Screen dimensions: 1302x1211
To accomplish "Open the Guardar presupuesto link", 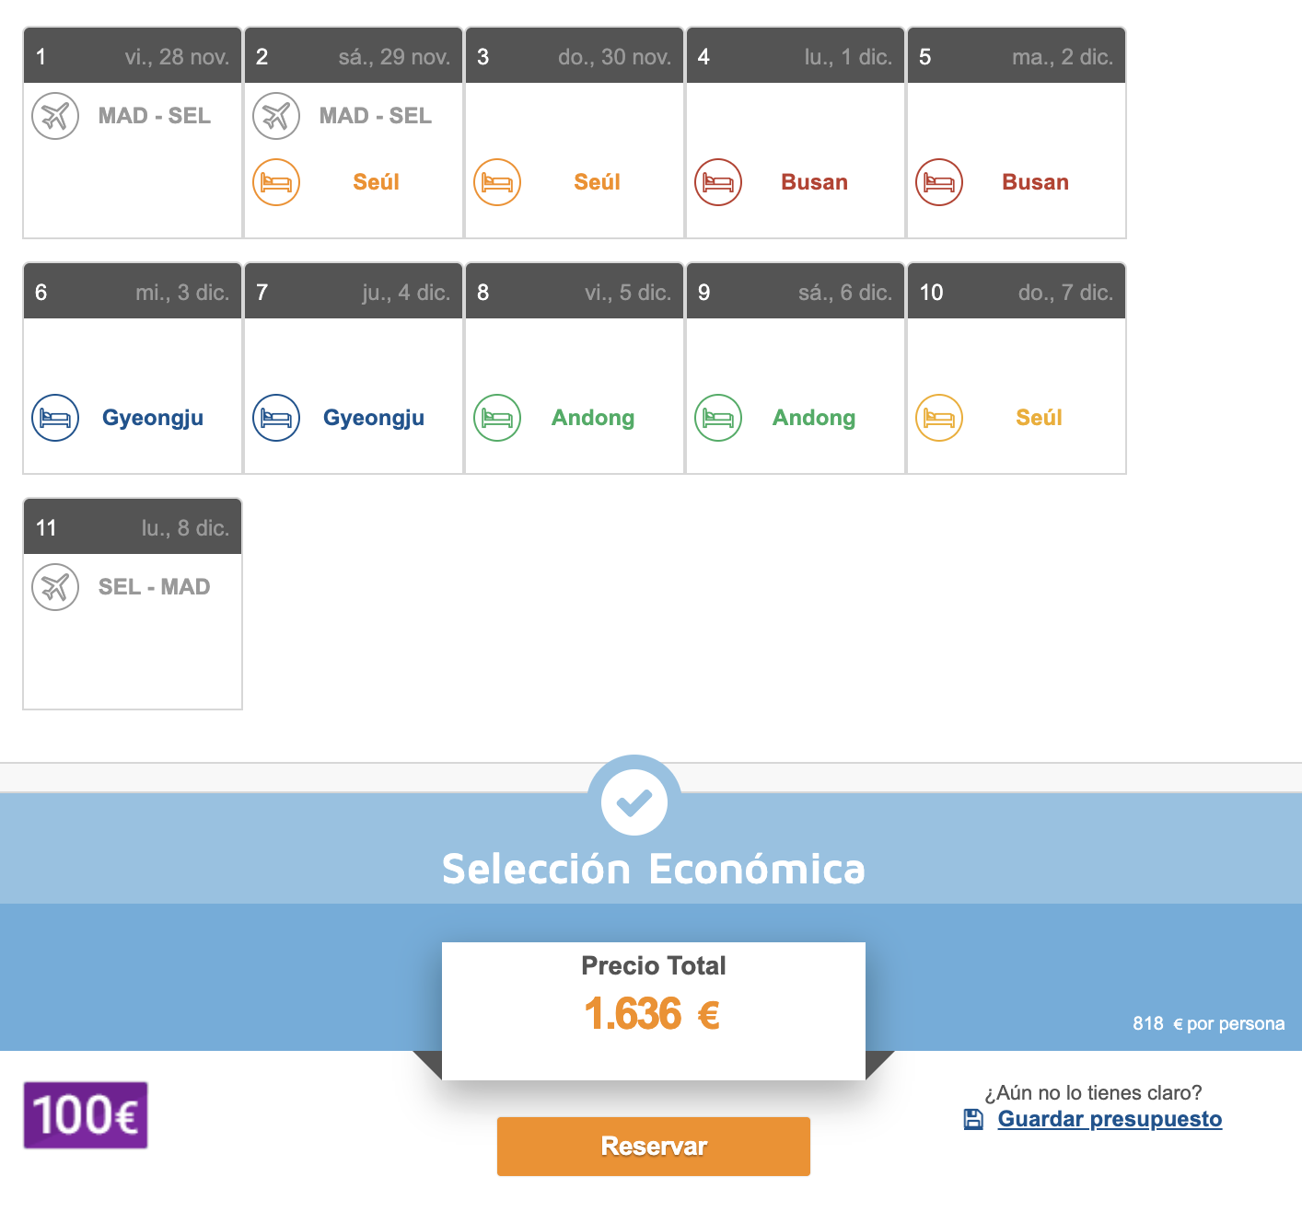I will [1110, 1119].
